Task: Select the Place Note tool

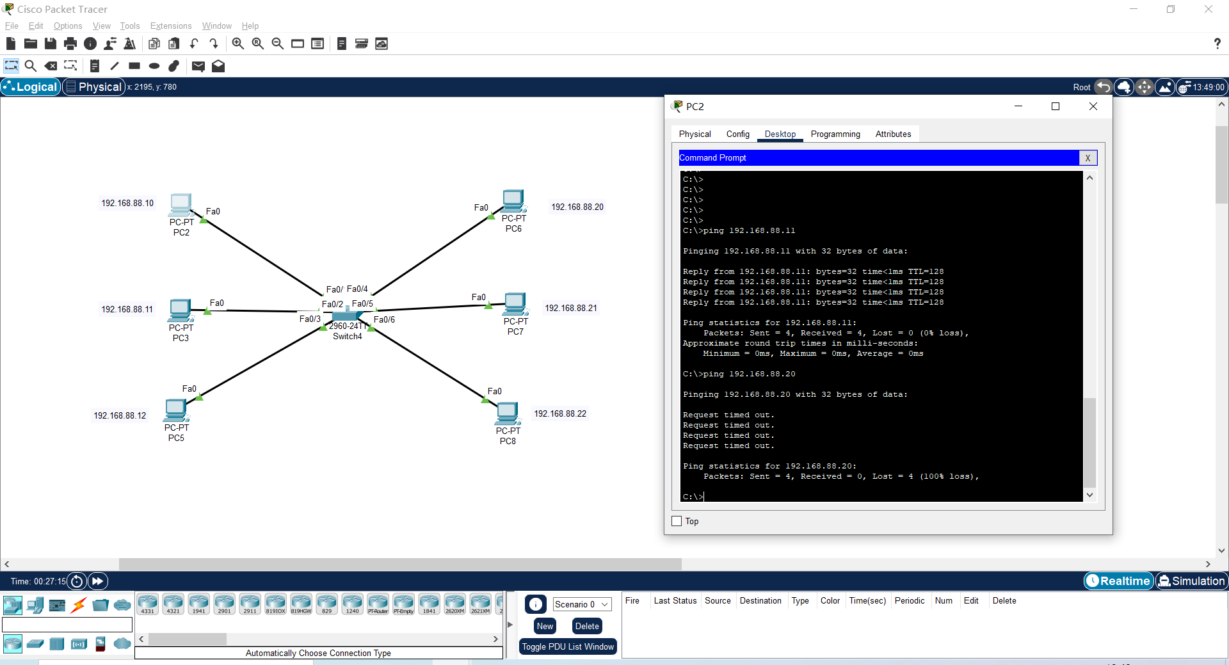Action: 95,66
